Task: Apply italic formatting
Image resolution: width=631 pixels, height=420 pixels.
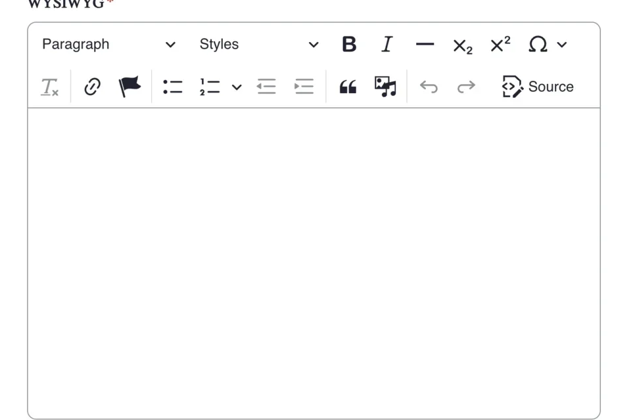Action: (x=387, y=44)
